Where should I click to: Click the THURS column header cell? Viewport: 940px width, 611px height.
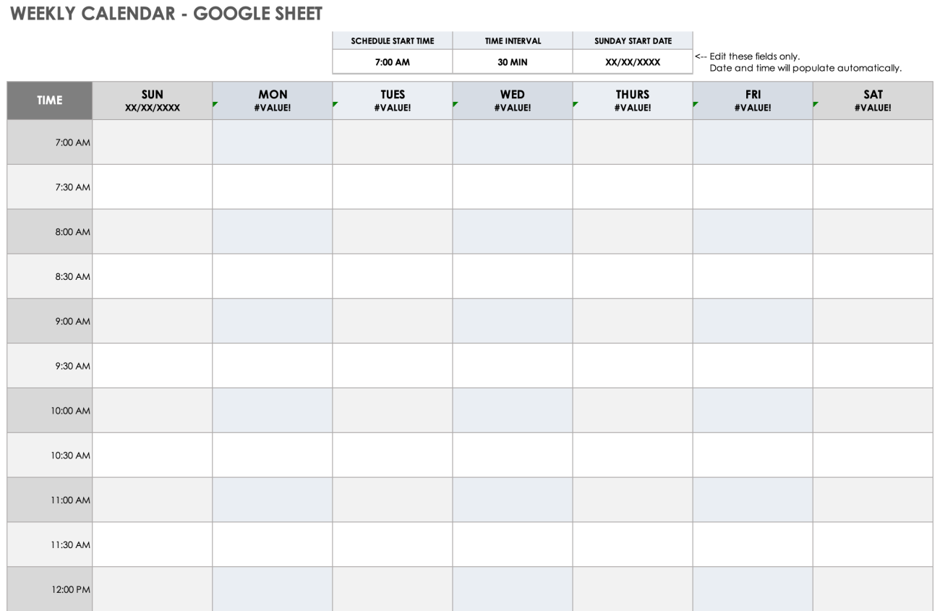pos(633,101)
